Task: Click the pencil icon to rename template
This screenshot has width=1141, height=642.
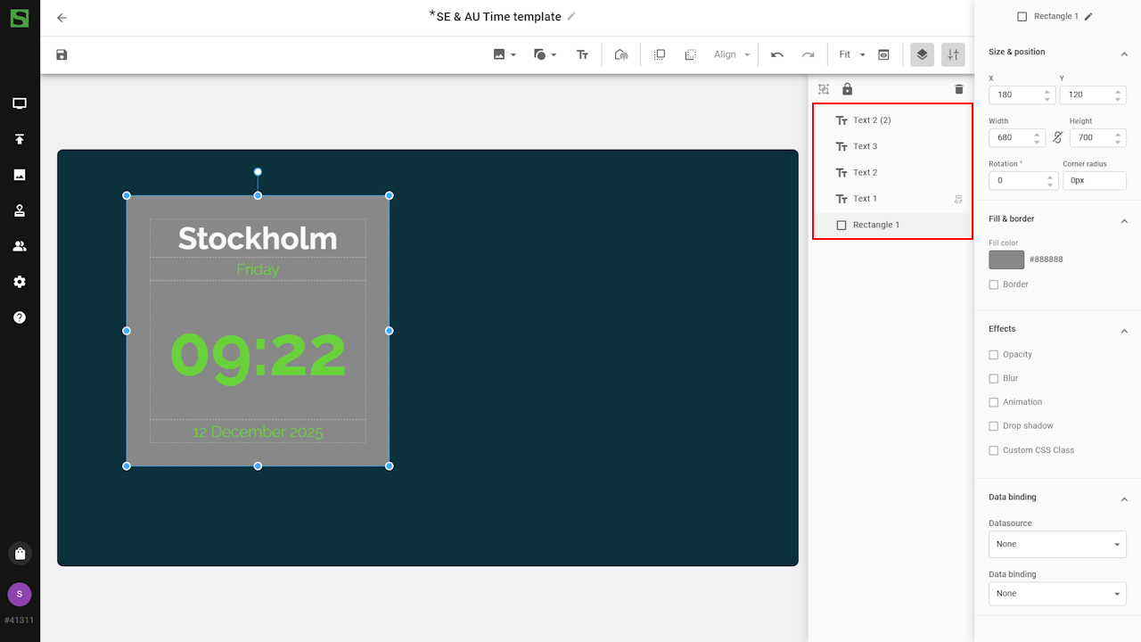Action: (571, 16)
